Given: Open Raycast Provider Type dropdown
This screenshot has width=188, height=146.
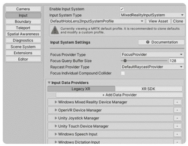Looking at the screenshot, I should tap(152, 67).
